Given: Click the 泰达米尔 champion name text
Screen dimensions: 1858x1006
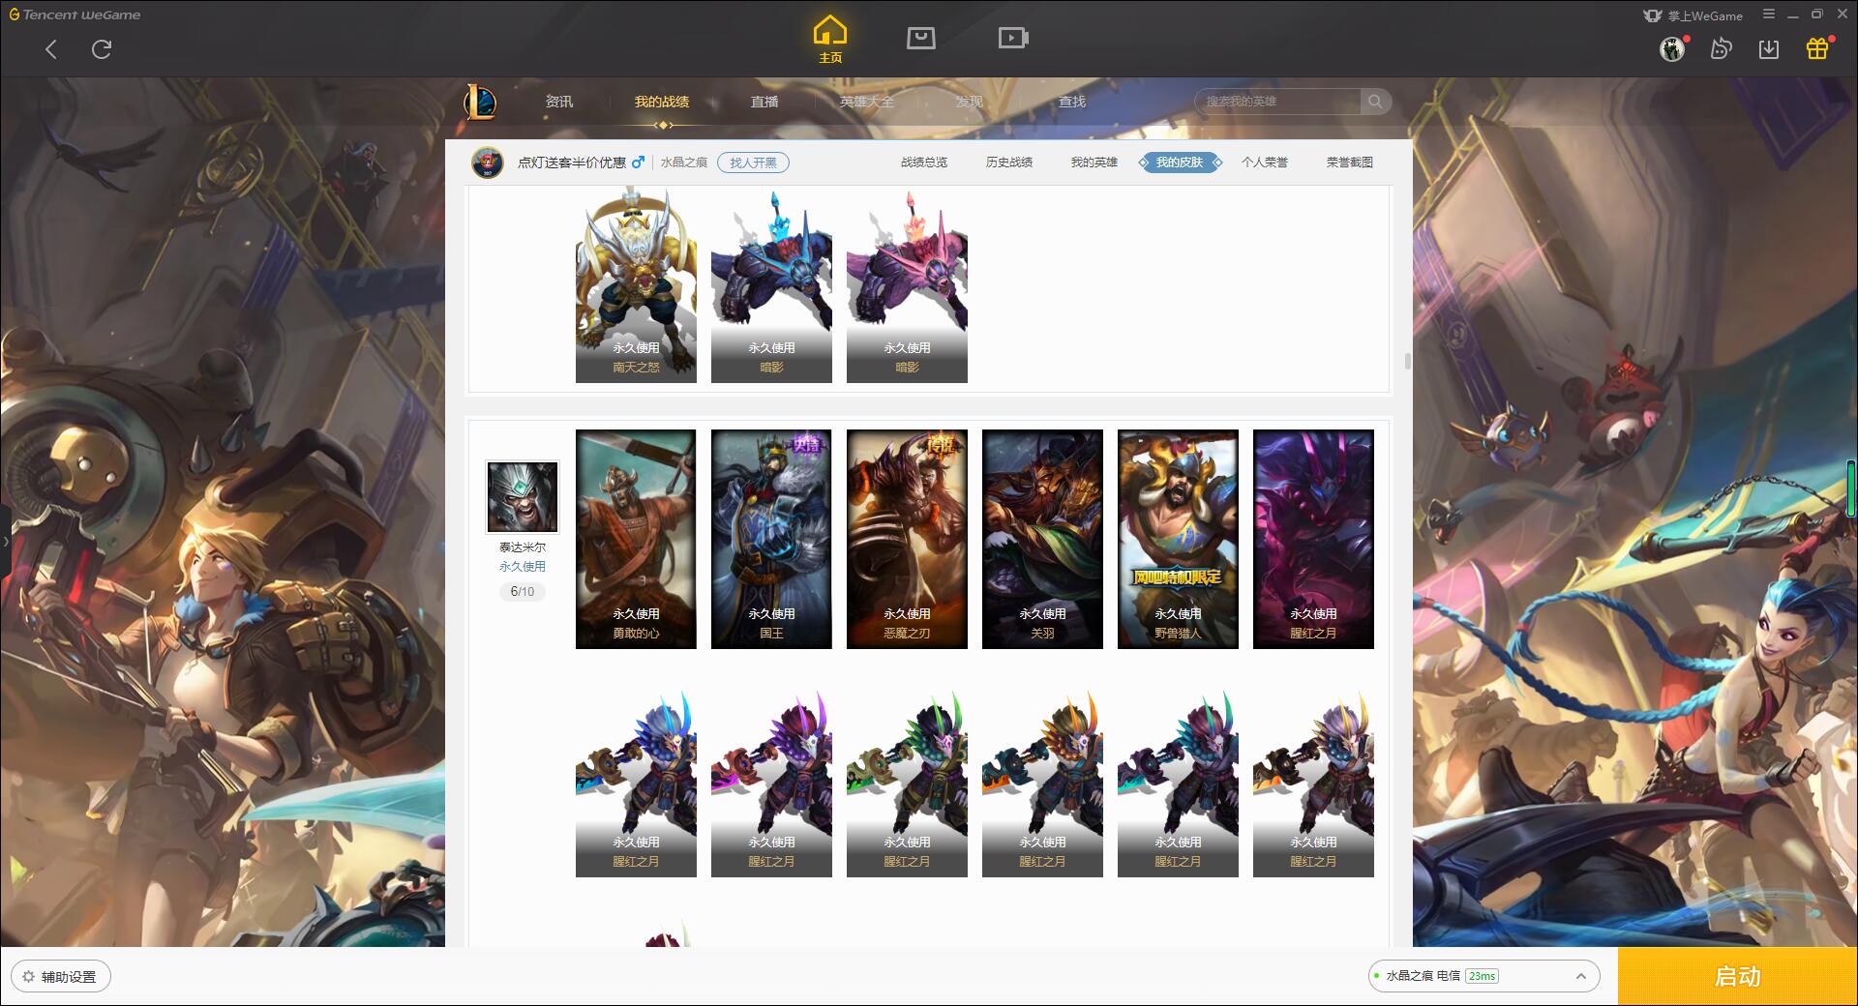Looking at the screenshot, I should 523,547.
